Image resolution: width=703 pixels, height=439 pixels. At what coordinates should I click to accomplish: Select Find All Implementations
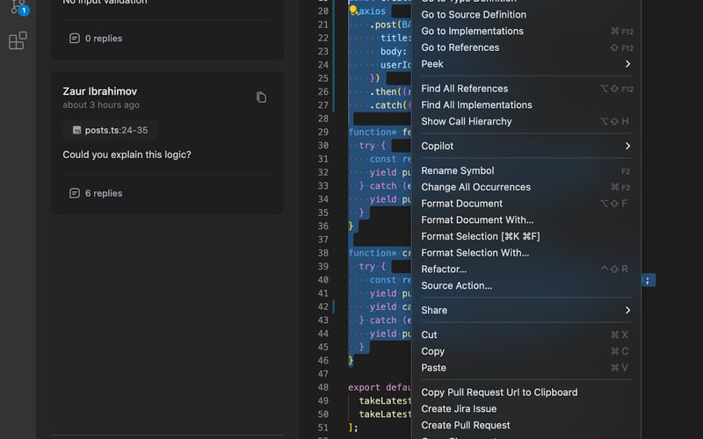click(x=525, y=105)
